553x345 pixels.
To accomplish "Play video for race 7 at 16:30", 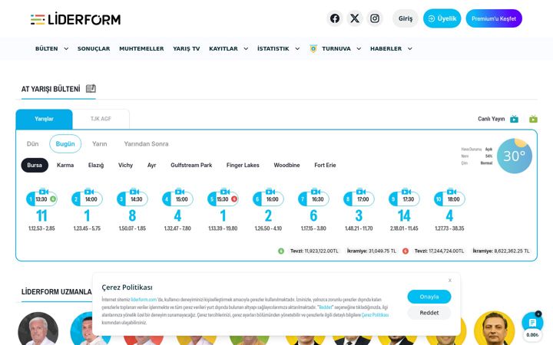I will [316, 192].
